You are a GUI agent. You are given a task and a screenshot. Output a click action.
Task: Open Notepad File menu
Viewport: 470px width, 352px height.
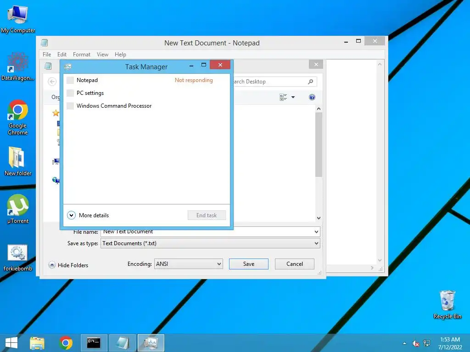pyautogui.click(x=47, y=55)
